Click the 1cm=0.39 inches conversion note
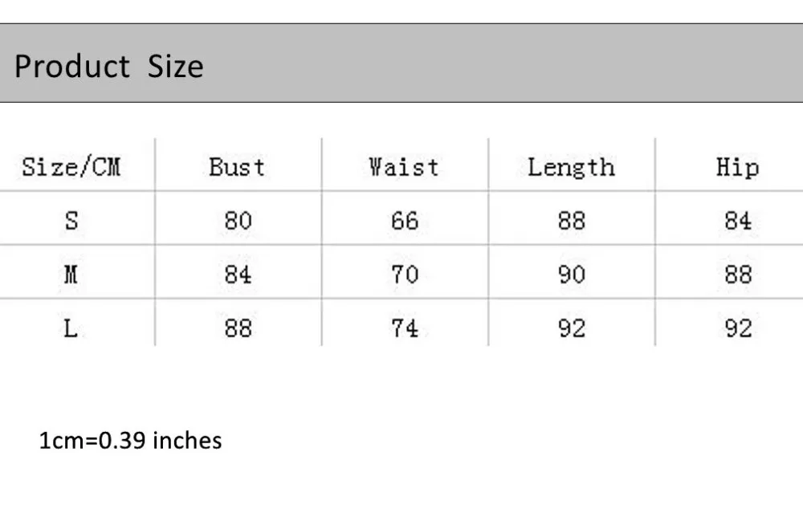The height and width of the screenshot is (505, 803). click(x=131, y=441)
